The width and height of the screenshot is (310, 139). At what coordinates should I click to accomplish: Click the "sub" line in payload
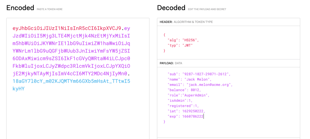tap(199, 74)
